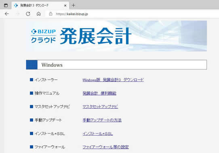Open the tab actions menu icon
The width and height of the screenshot is (219, 153).
[6, 5]
